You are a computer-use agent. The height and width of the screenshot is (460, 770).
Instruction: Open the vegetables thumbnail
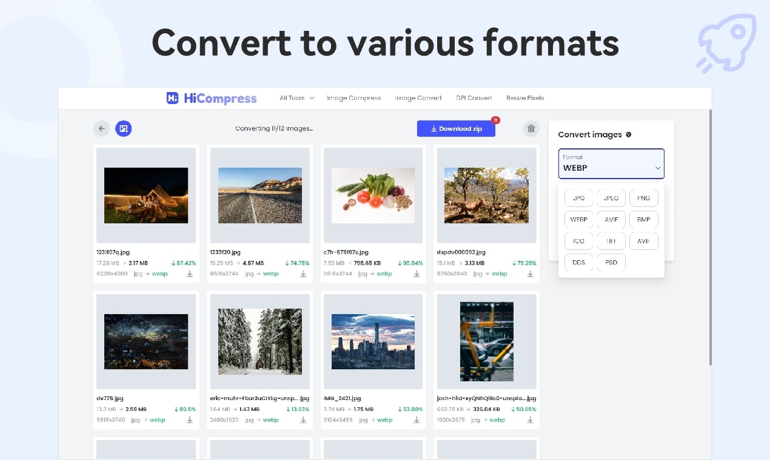373,195
